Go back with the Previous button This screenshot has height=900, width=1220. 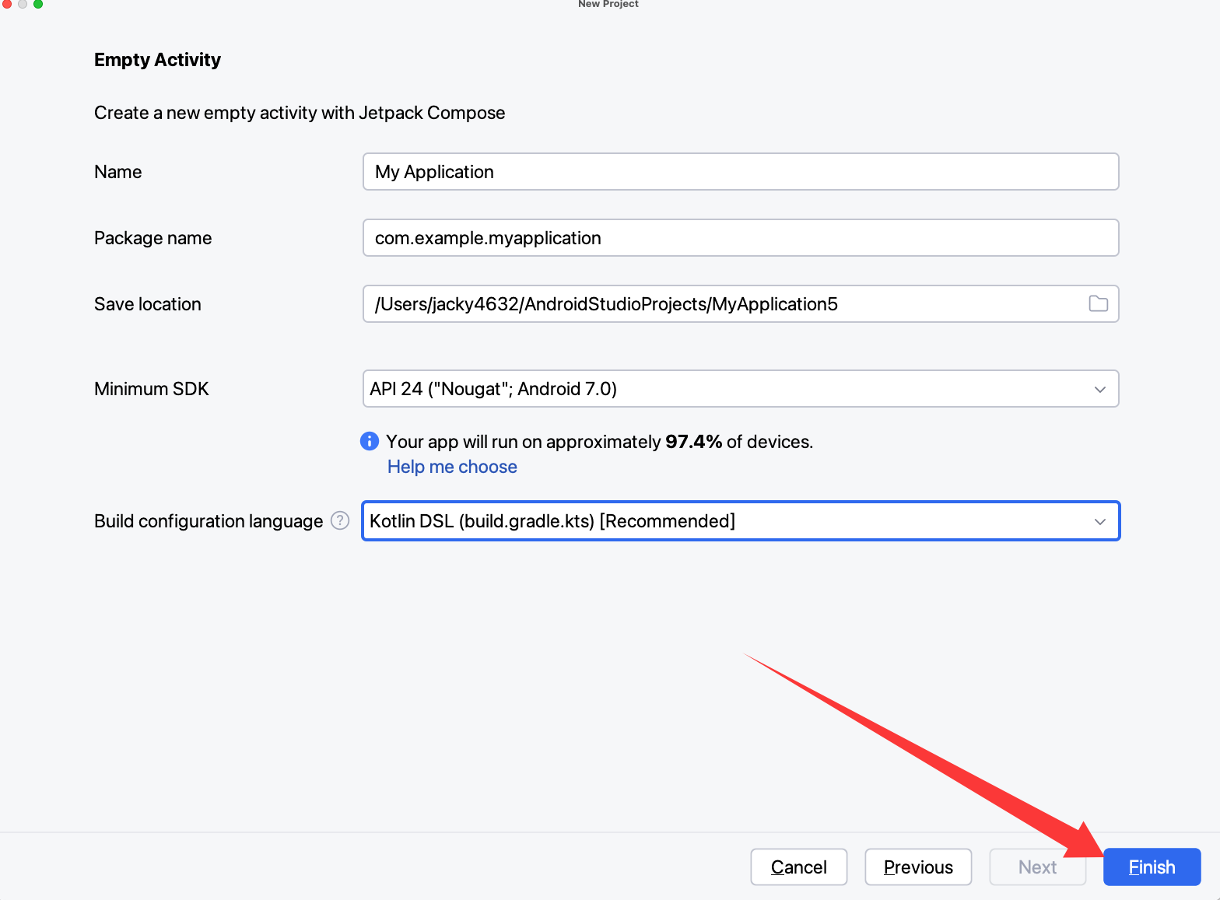[x=918, y=867]
